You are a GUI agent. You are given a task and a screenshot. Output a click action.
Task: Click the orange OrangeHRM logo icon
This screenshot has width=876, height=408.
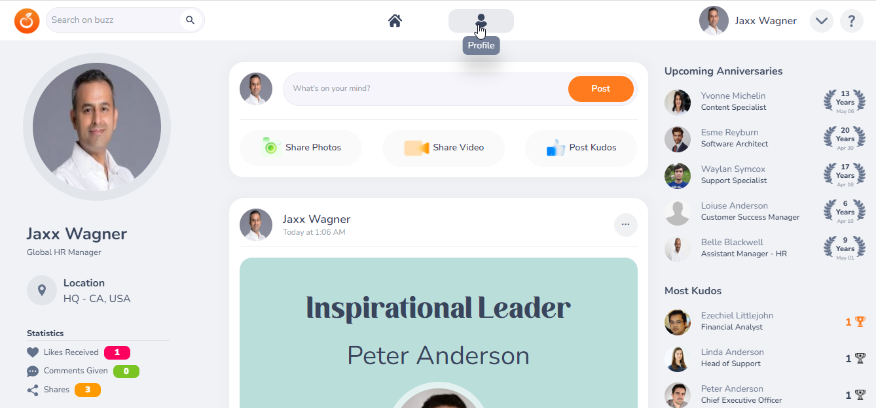[27, 21]
